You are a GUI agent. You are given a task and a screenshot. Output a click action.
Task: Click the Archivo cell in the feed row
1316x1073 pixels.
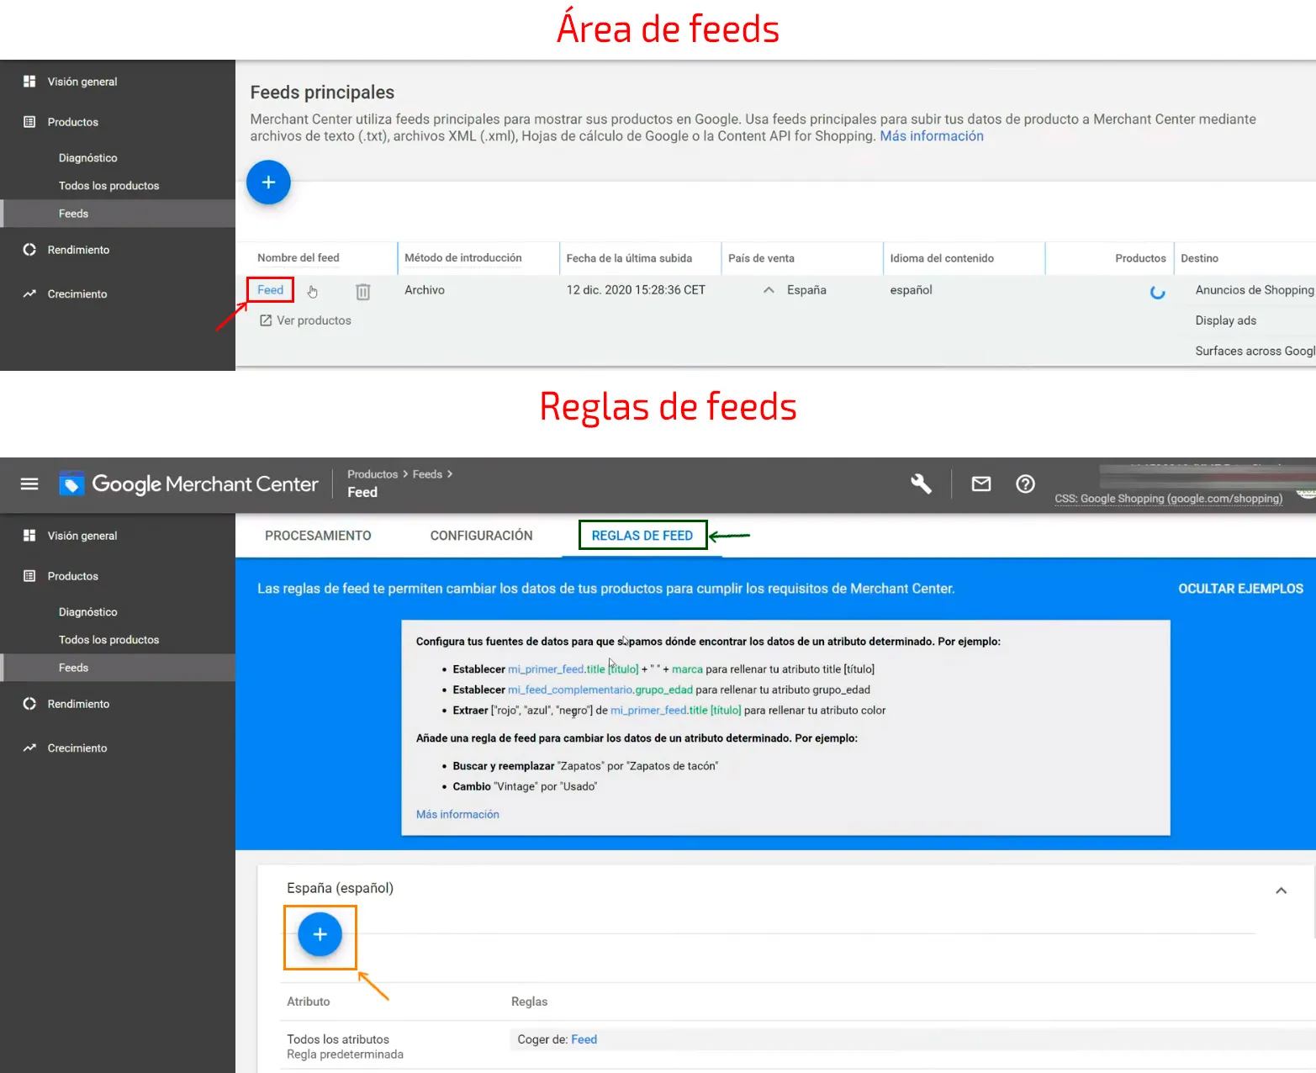tap(425, 290)
